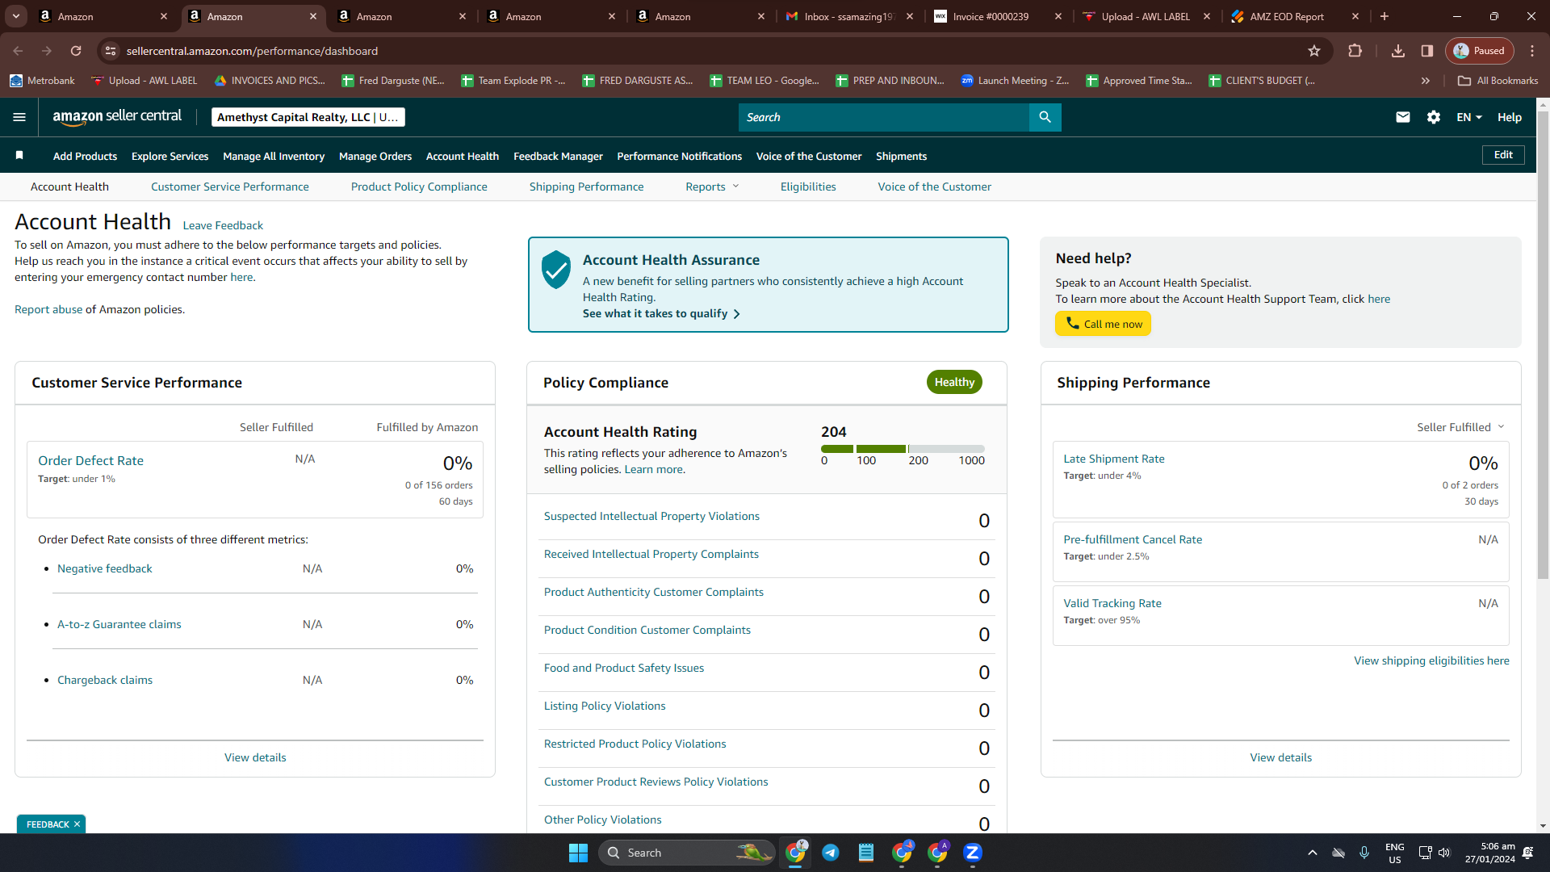1550x872 pixels.
Task: Open All Bookmarks folder
Action: point(1498,81)
